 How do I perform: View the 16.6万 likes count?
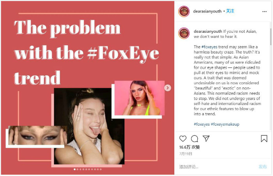[190, 147]
